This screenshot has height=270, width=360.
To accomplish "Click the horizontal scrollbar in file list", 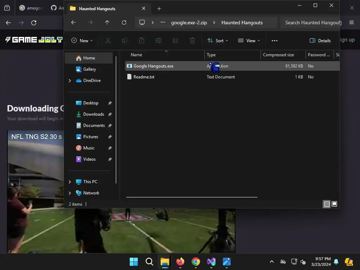I will (192, 197).
